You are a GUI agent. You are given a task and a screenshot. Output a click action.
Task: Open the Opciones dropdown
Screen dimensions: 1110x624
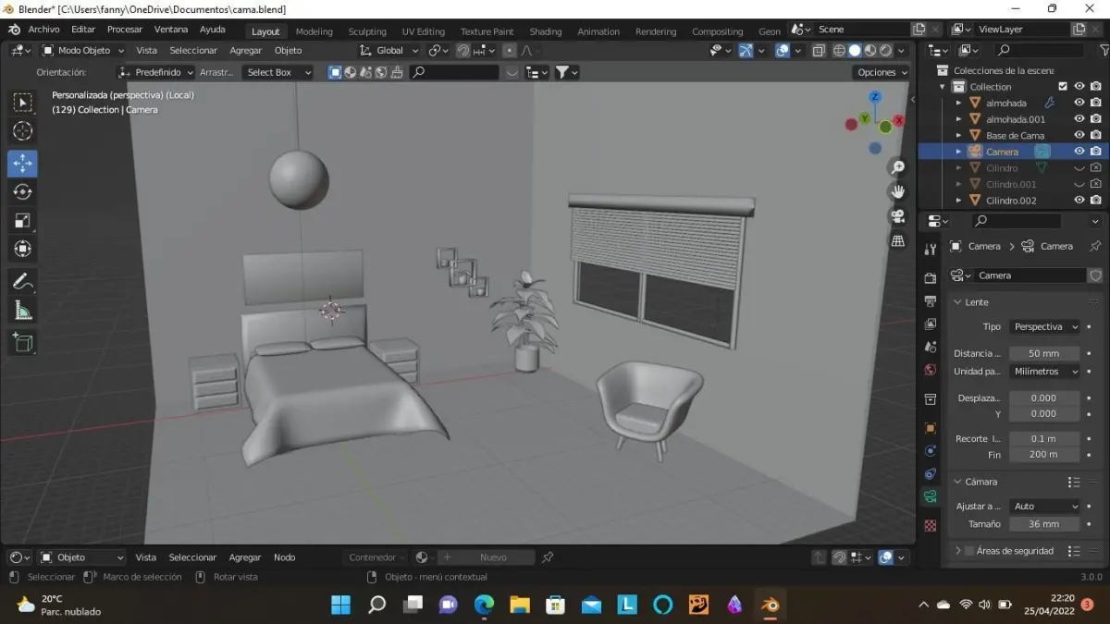(x=881, y=72)
